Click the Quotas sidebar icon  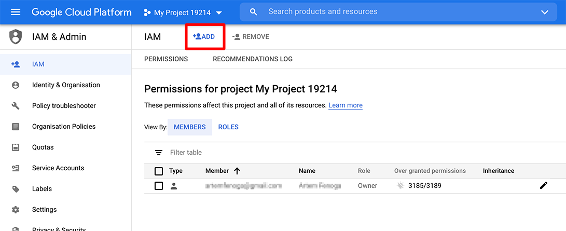click(x=16, y=147)
